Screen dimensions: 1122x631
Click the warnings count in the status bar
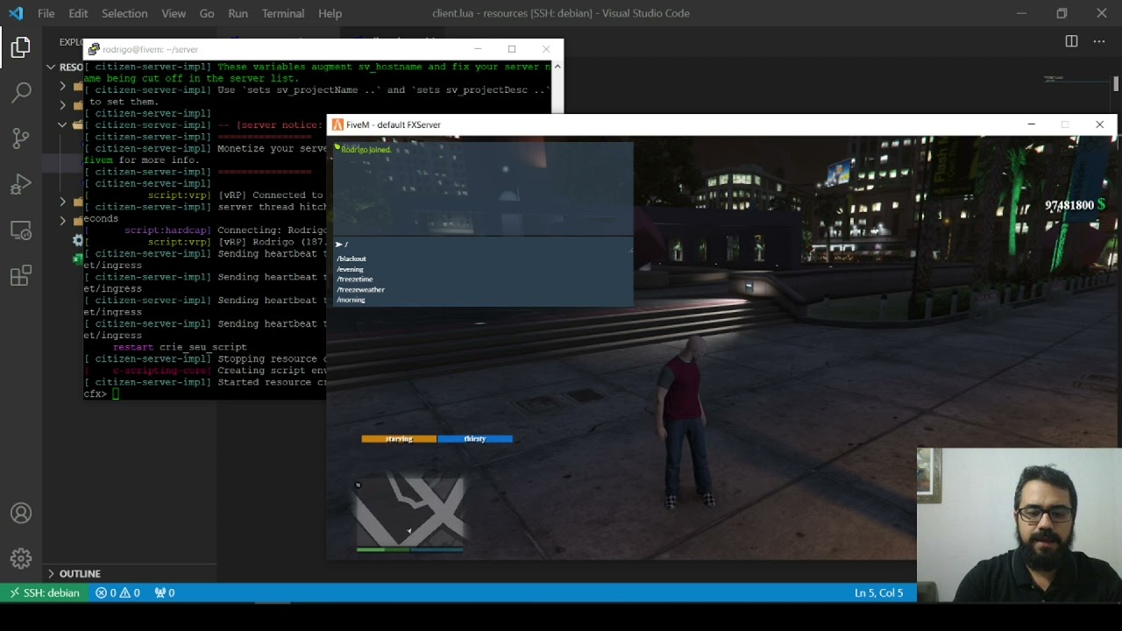[130, 593]
